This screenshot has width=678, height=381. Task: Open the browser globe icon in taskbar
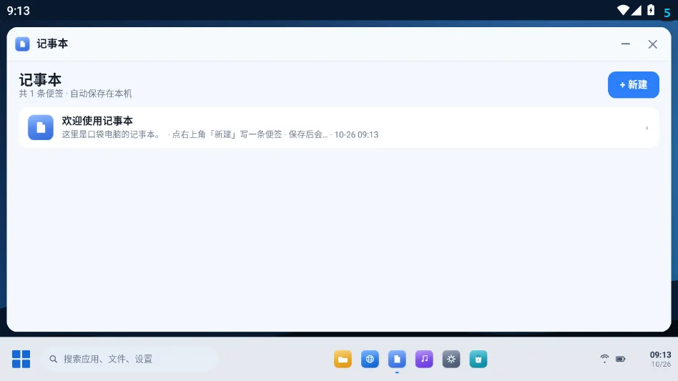370,359
